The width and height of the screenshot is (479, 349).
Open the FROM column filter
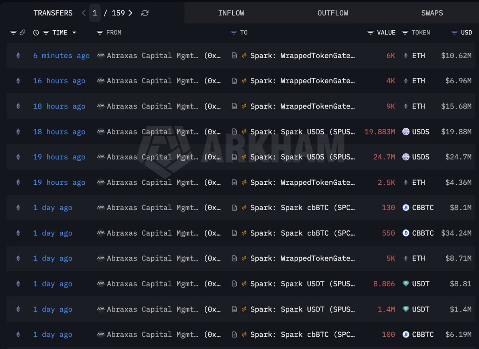[x=100, y=33]
